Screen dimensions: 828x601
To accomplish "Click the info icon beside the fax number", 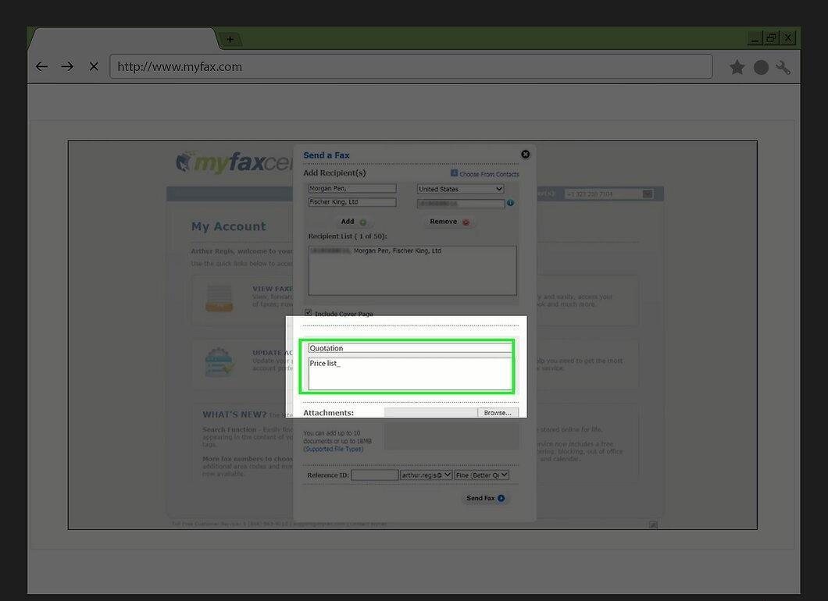I will click(x=510, y=203).
